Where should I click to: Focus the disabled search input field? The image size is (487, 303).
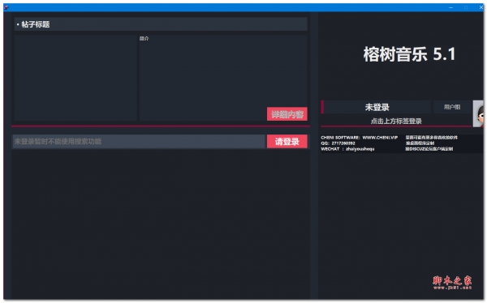pyautogui.click(x=139, y=142)
